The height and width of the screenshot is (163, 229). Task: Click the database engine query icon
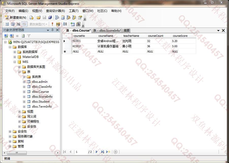32,18
